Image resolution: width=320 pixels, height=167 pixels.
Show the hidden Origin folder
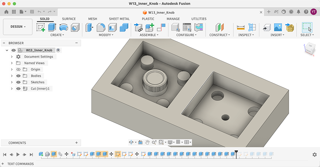pos(18,69)
